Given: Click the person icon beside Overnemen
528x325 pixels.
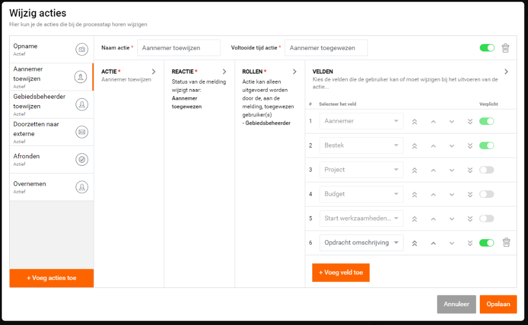Looking at the screenshot, I should click(x=82, y=187).
